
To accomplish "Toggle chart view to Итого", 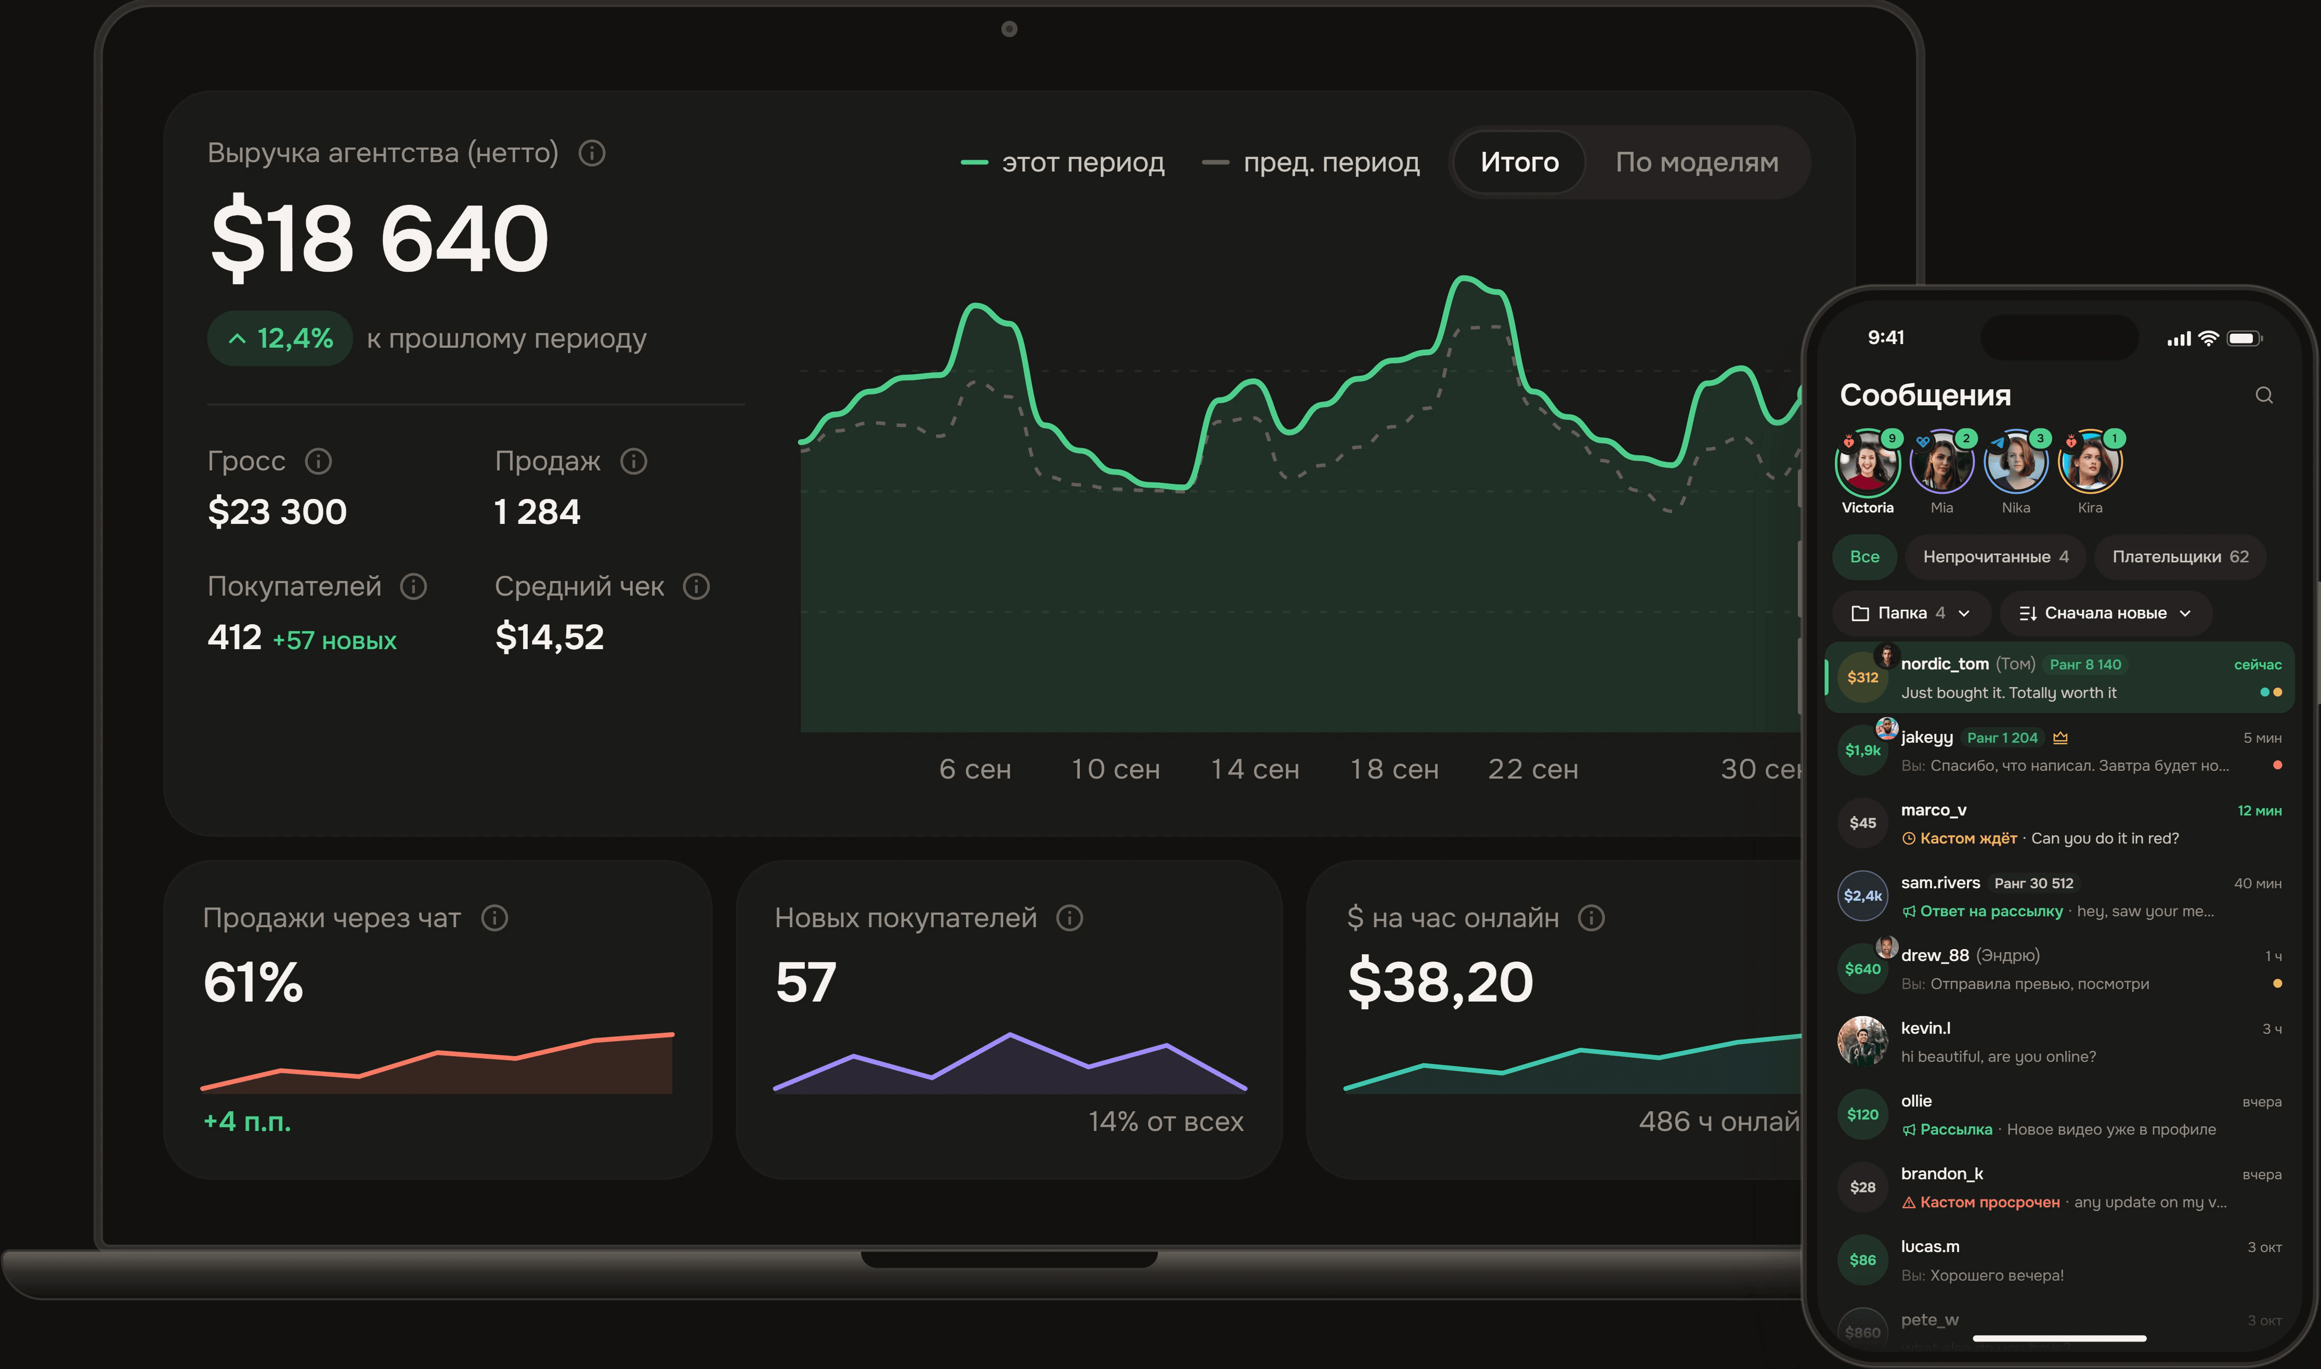I will pos(1519,162).
